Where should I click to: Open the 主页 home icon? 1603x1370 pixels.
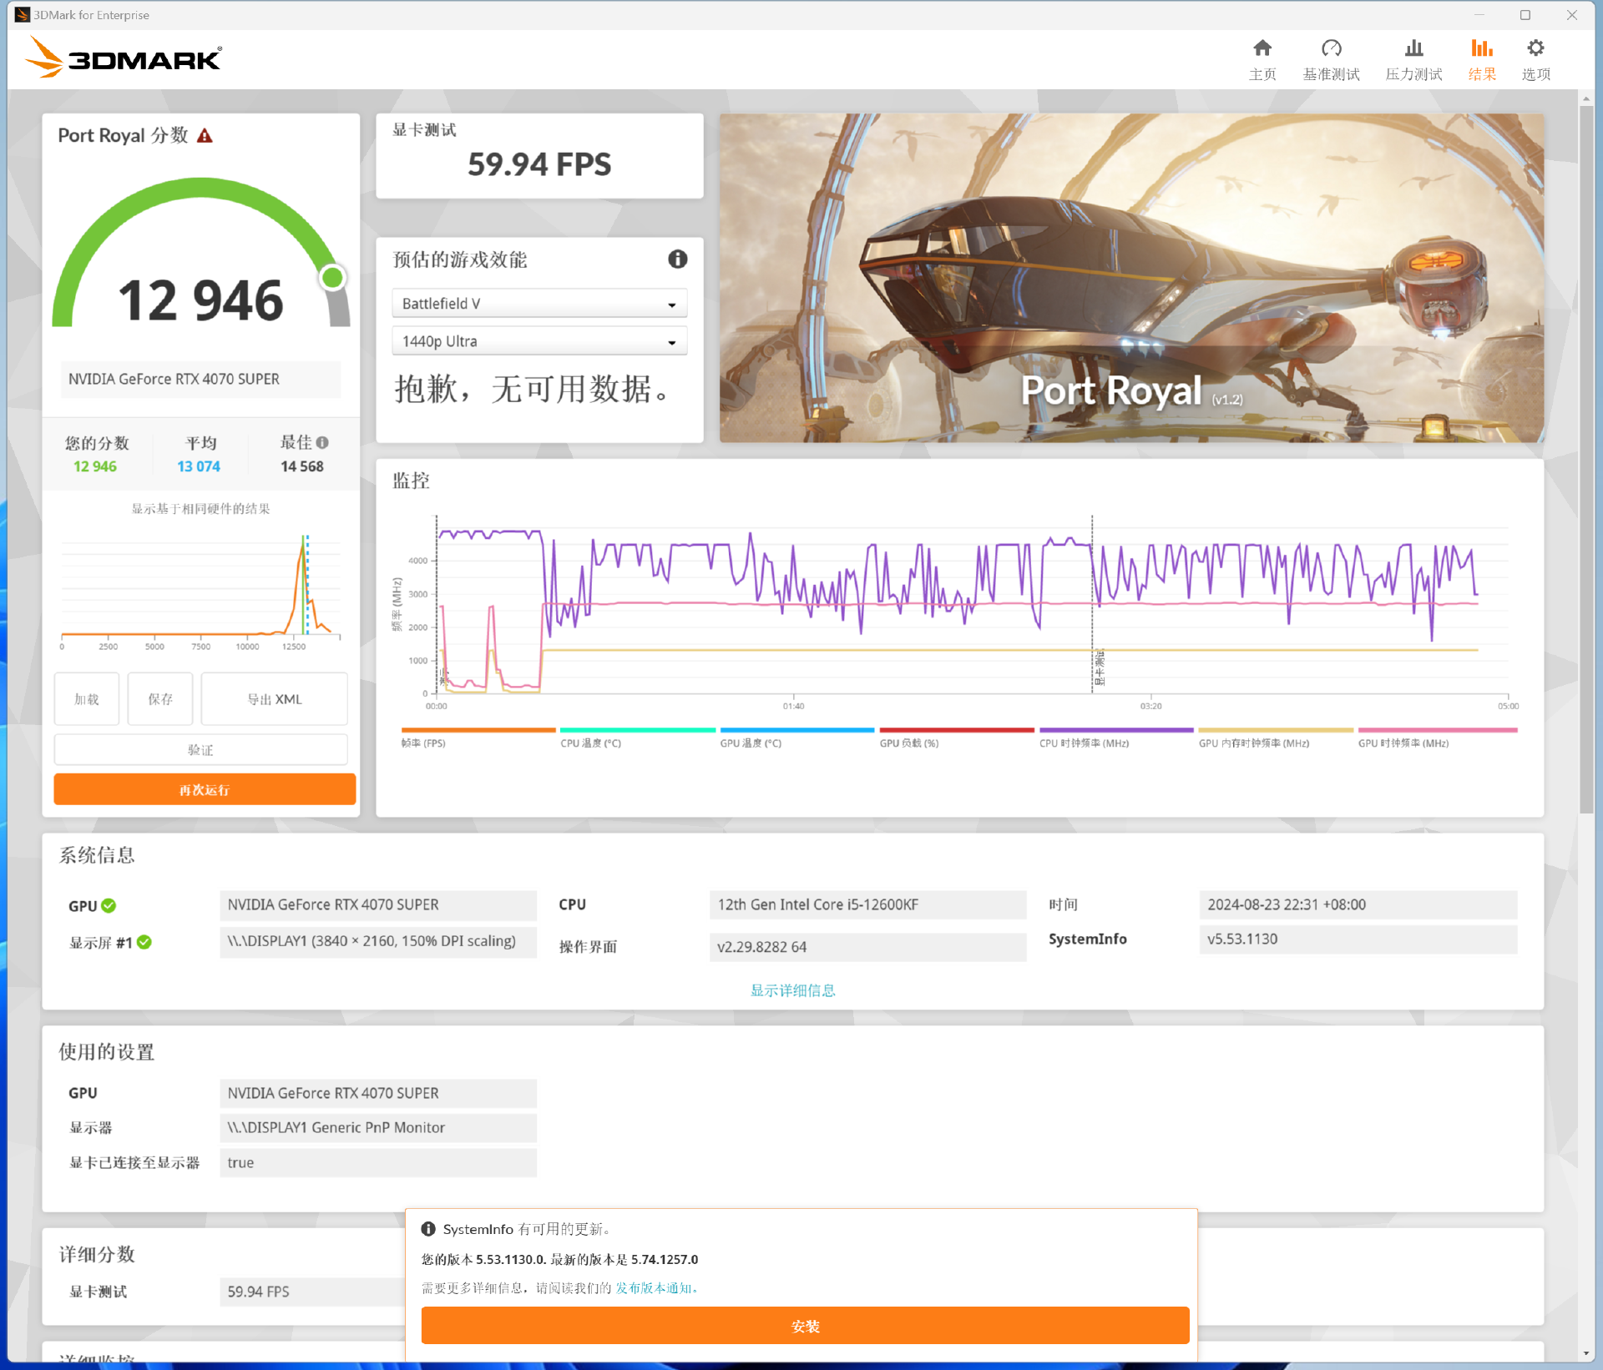pos(1262,48)
